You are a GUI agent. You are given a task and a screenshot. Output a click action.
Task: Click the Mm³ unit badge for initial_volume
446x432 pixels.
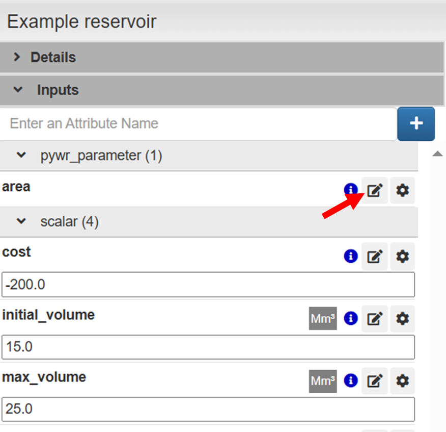tap(323, 319)
